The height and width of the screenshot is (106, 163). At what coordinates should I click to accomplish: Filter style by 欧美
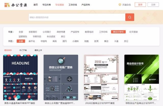click(96, 41)
